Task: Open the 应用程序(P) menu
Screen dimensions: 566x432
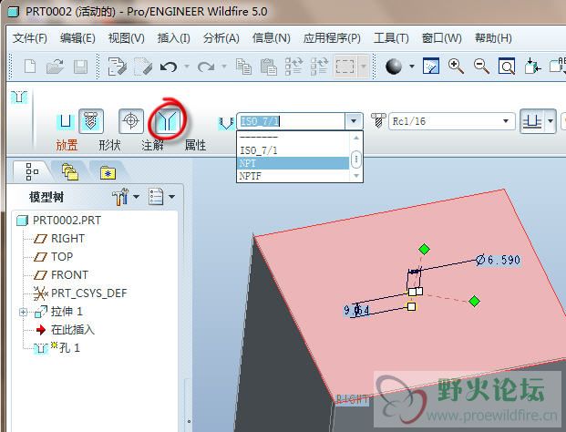Action: pyautogui.click(x=332, y=38)
